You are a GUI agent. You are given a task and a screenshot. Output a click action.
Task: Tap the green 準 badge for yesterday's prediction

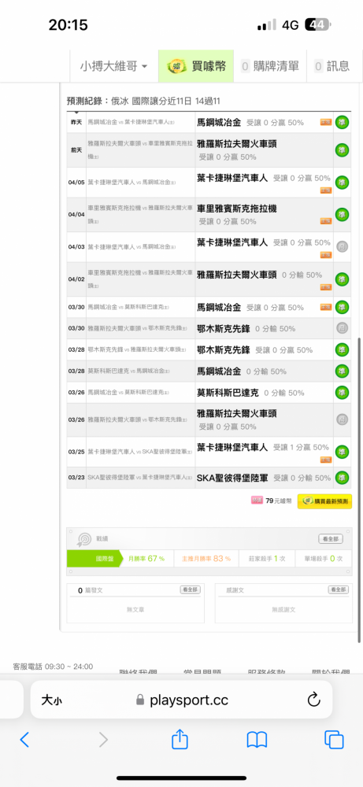coord(342,122)
